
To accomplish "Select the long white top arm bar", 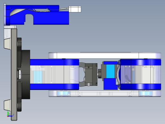I will coord(105,55).
